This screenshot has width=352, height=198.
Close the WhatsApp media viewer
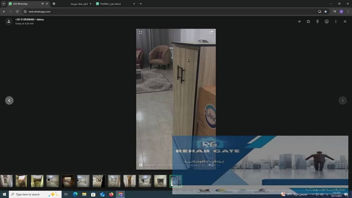pos(345,21)
